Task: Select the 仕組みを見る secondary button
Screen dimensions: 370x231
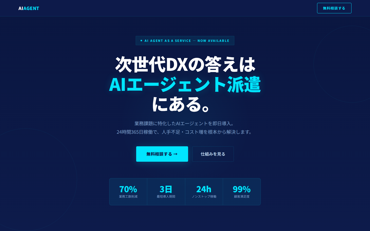Action: tap(213, 154)
